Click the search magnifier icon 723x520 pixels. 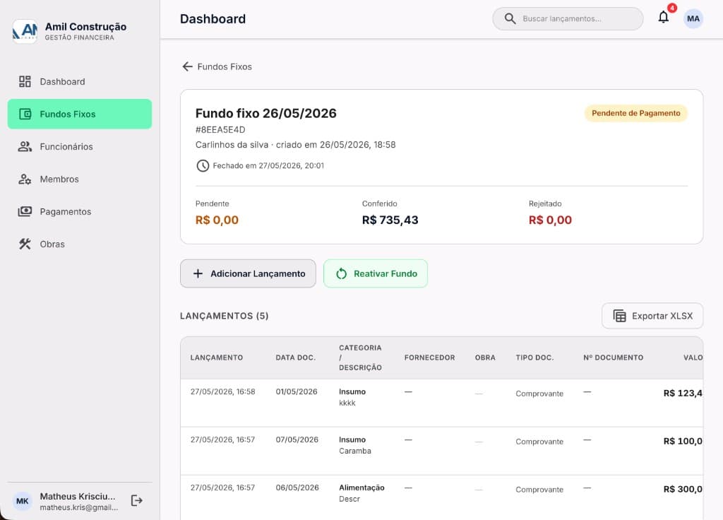tap(510, 18)
